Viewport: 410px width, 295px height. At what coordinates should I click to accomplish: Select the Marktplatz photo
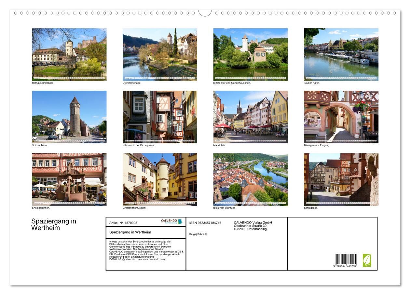(250, 117)
